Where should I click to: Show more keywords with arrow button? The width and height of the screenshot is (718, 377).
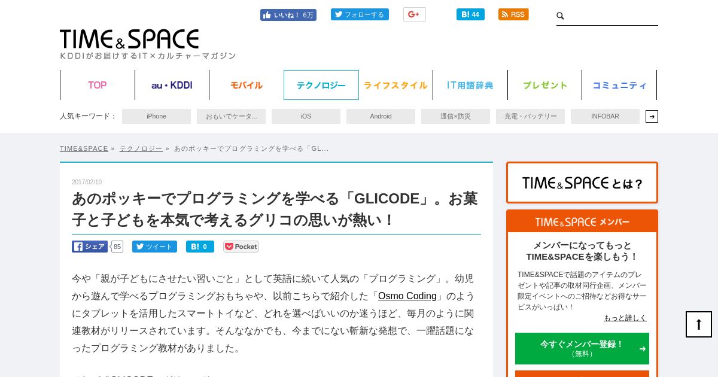coord(652,116)
